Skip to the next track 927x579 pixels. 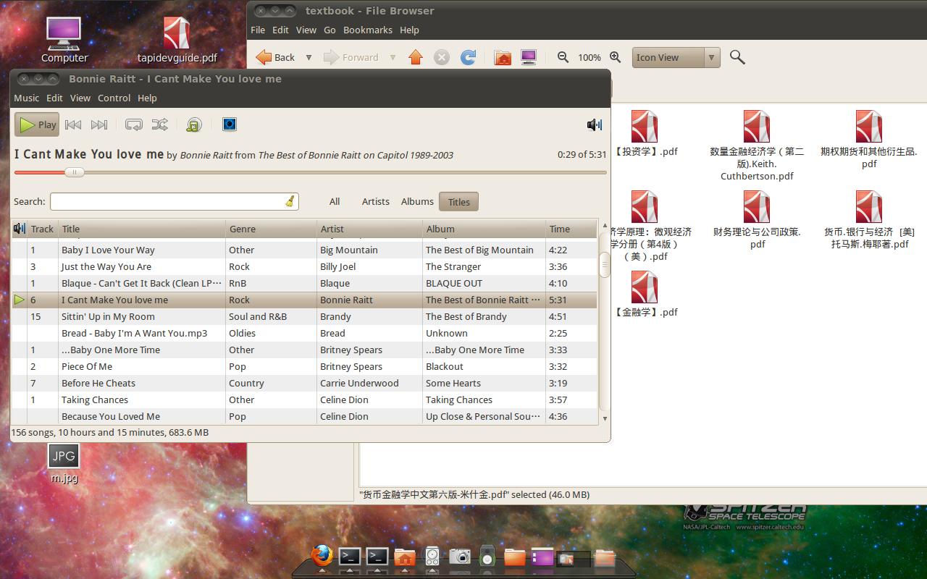tap(99, 124)
